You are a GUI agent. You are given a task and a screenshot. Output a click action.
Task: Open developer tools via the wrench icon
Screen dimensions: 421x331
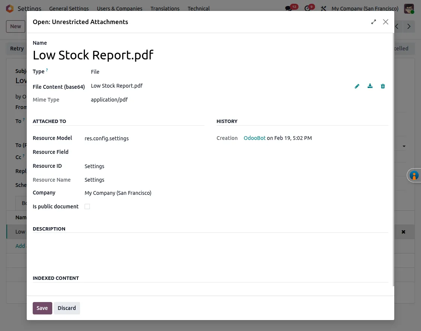pos(323,8)
